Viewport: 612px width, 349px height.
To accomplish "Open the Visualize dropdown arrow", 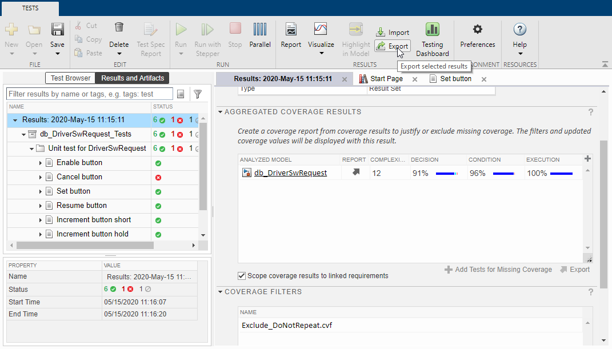I will [x=321, y=54].
